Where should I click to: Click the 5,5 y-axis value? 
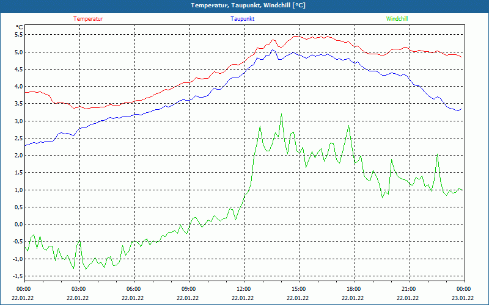coord(19,35)
